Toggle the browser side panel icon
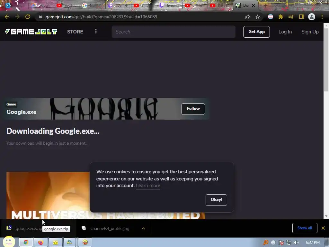 pyautogui.click(x=301, y=17)
